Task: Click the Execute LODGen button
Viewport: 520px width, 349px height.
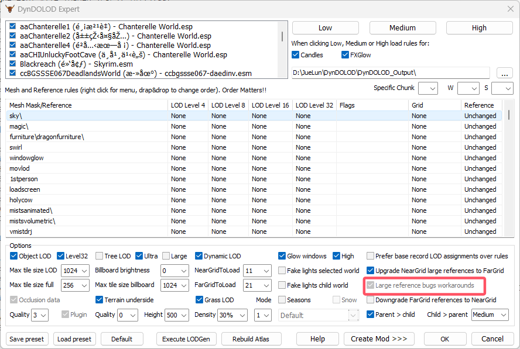Action: click(x=186, y=338)
